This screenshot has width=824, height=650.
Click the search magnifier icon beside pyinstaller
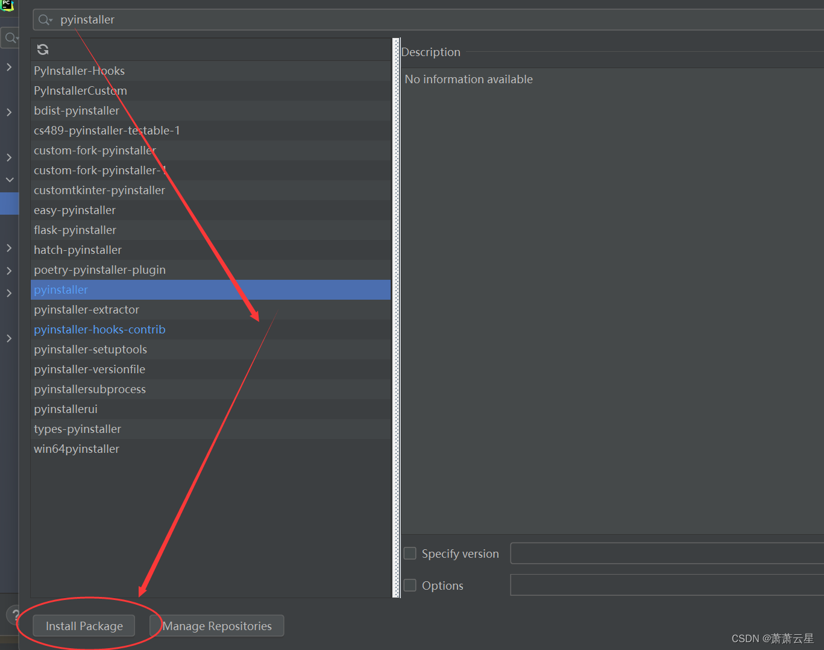45,20
